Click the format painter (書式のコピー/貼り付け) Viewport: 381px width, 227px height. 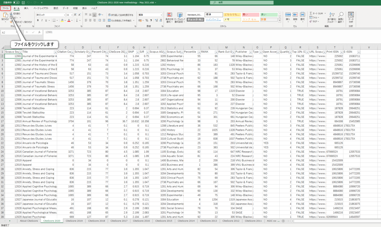[x=21, y=22]
